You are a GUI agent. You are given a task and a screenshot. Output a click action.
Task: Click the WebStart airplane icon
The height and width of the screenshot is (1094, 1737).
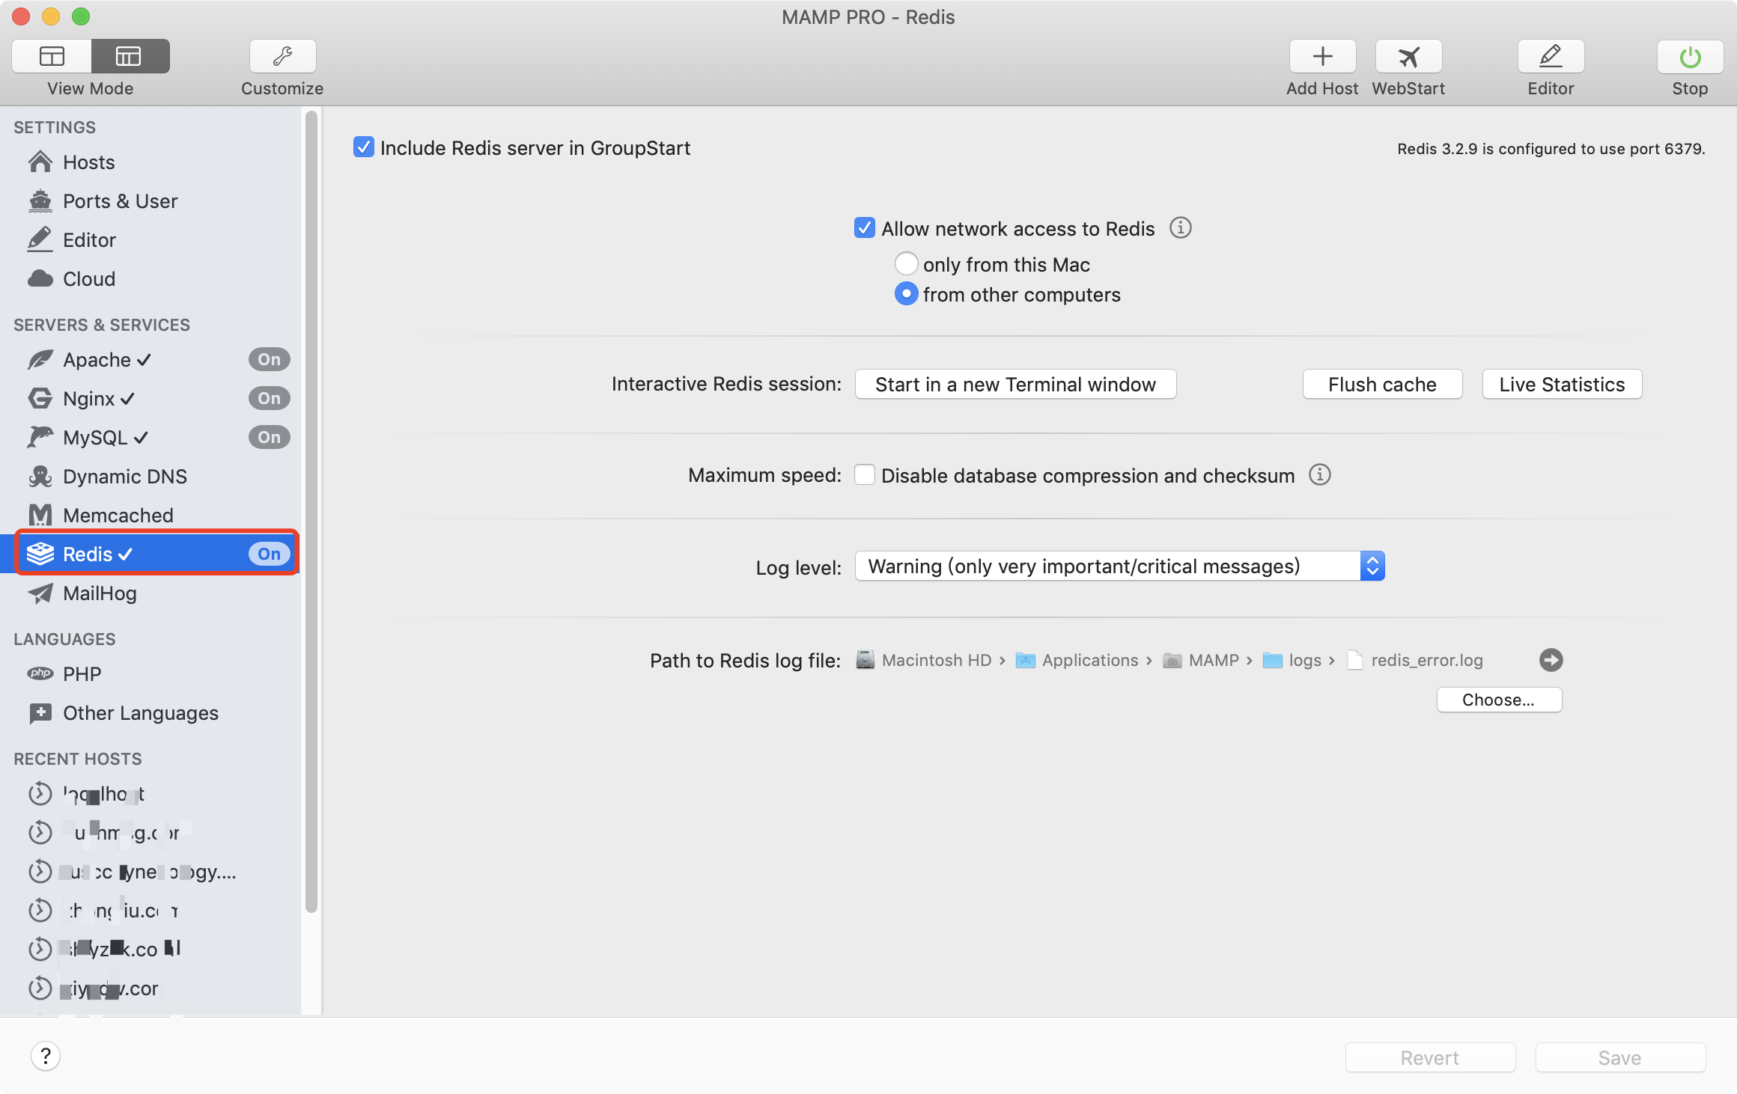pyautogui.click(x=1408, y=57)
